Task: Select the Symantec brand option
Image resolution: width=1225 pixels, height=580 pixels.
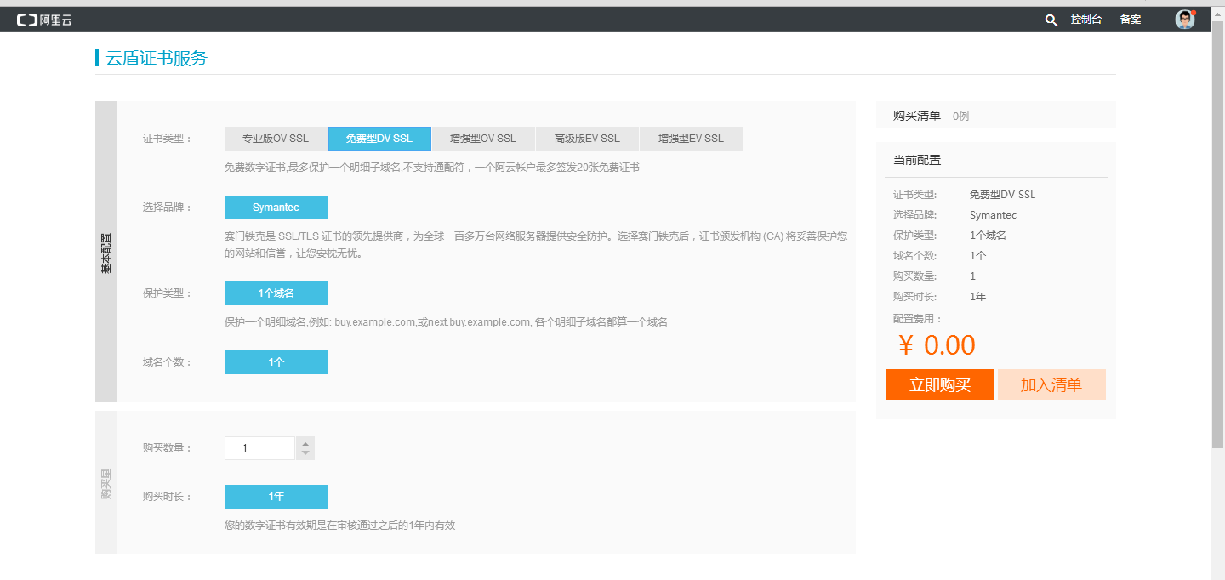Action: pyautogui.click(x=276, y=208)
